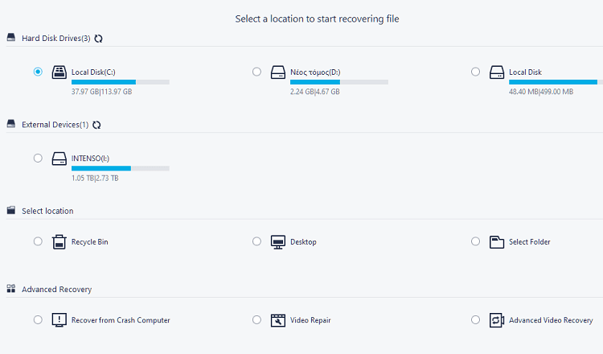Click the Recover from Crash Computer icon
The image size is (603, 354).
pyautogui.click(x=59, y=320)
